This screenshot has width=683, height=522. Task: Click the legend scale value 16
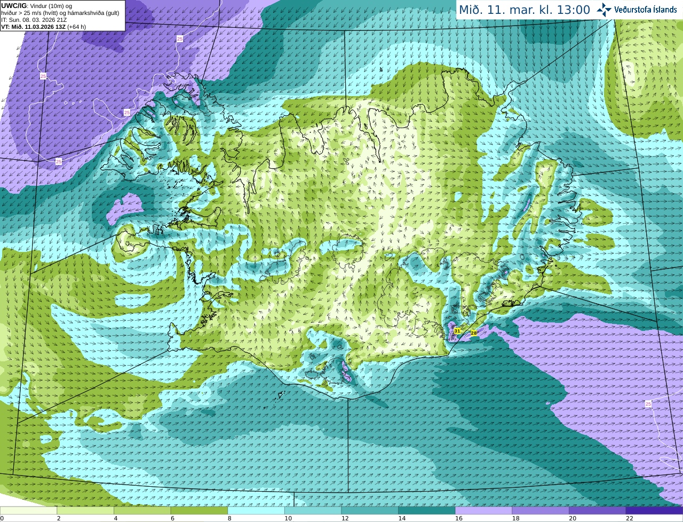pos(459,518)
